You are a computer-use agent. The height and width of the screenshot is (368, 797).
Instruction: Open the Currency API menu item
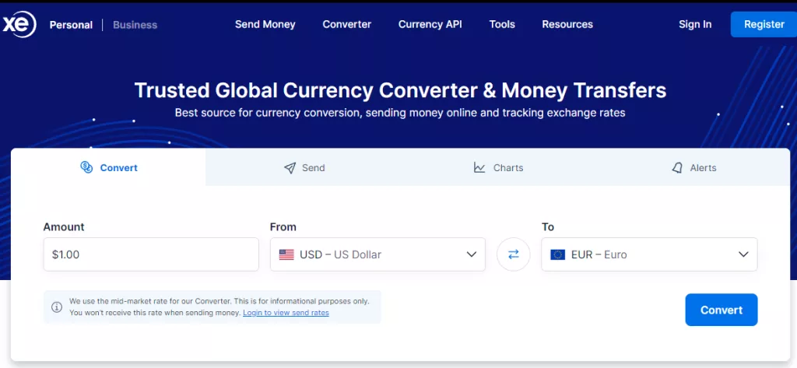click(430, 24)
